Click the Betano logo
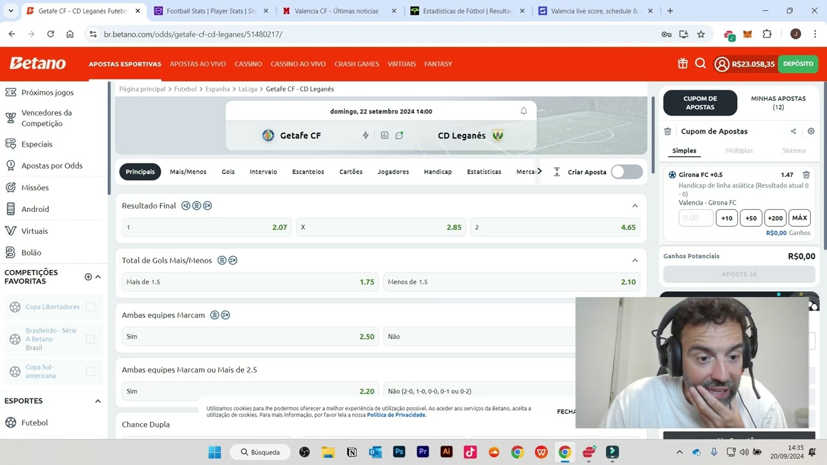This screenshot has width=827, height=465. point(37,63)
